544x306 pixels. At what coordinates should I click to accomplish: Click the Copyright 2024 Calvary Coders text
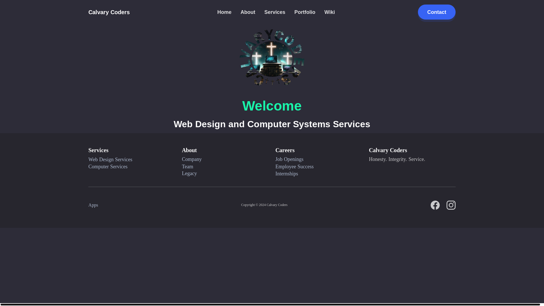pyautogui.click(x=264, y=205)
